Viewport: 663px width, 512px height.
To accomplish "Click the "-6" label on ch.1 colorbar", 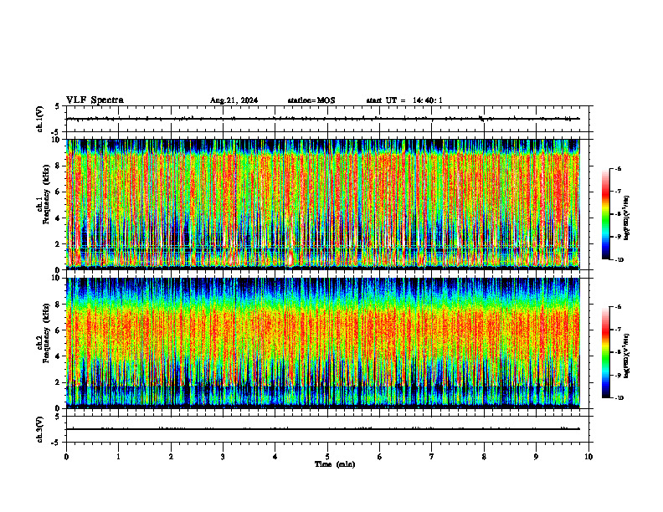I will point(618,168).
